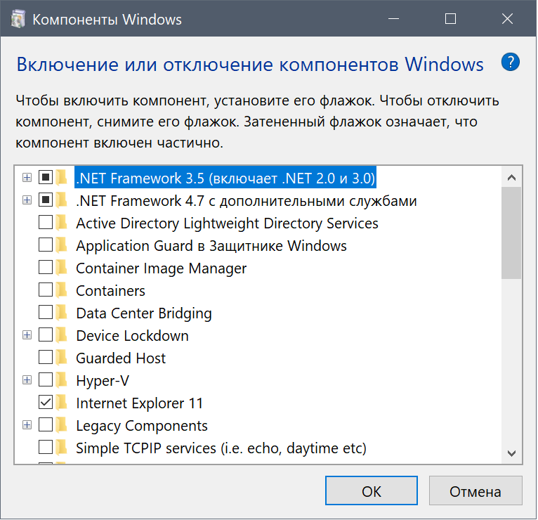Image resolution: width=538 pixels, height=520 pixels.
Task: Click the folder icon beside Data Center Bridging
Action: tap(63, 313)
